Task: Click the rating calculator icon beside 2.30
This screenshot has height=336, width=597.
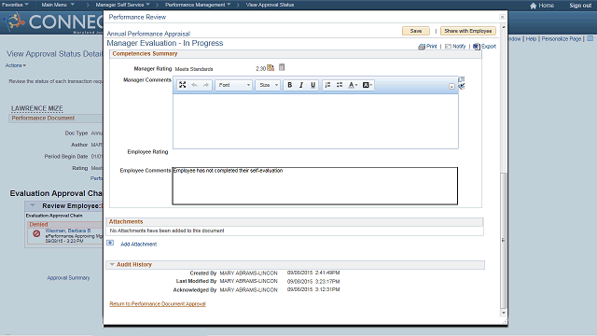Action: 271,68
